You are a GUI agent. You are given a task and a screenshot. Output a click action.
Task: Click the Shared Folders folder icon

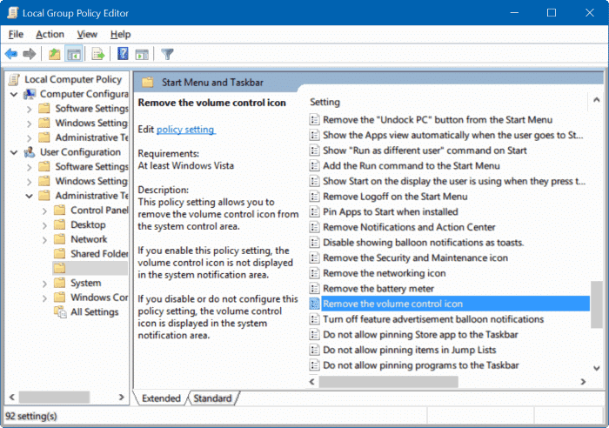pos(59,254)
